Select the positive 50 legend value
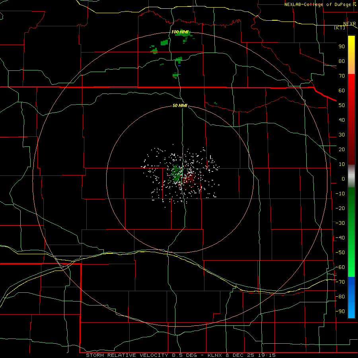 (x=342, y=105)
